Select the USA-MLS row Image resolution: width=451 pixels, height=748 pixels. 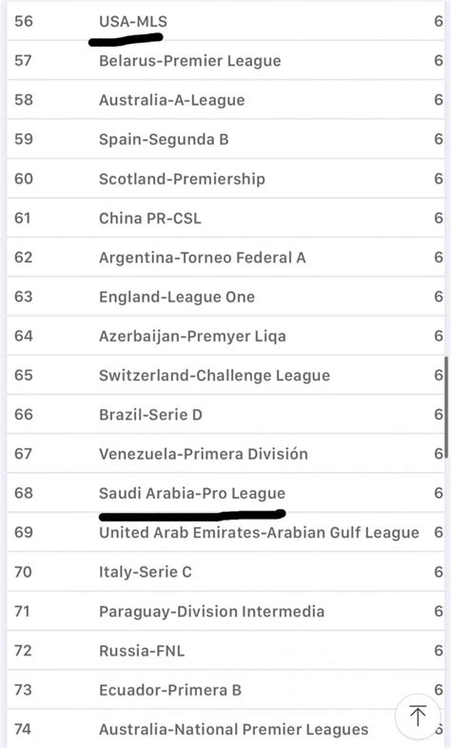click(225, 21)
